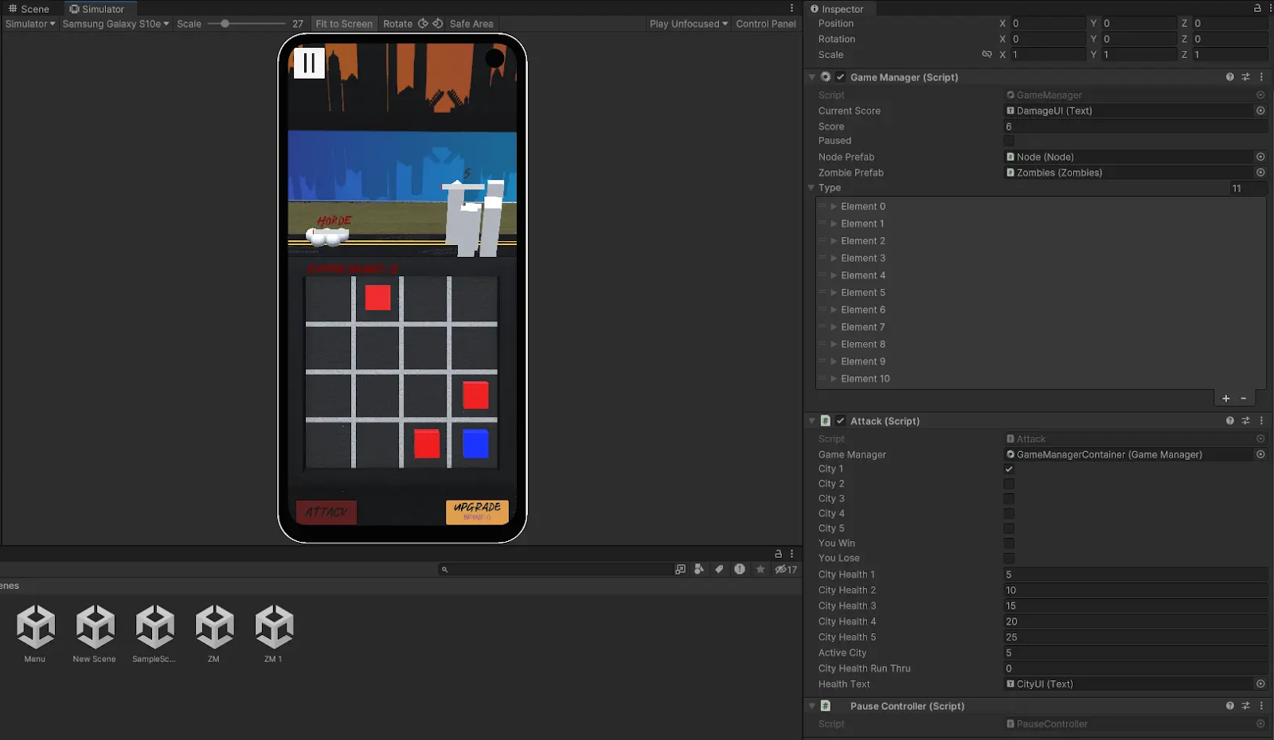Check the City 2 checkbox
The image size is (1274, 740).
[1009, 484]
